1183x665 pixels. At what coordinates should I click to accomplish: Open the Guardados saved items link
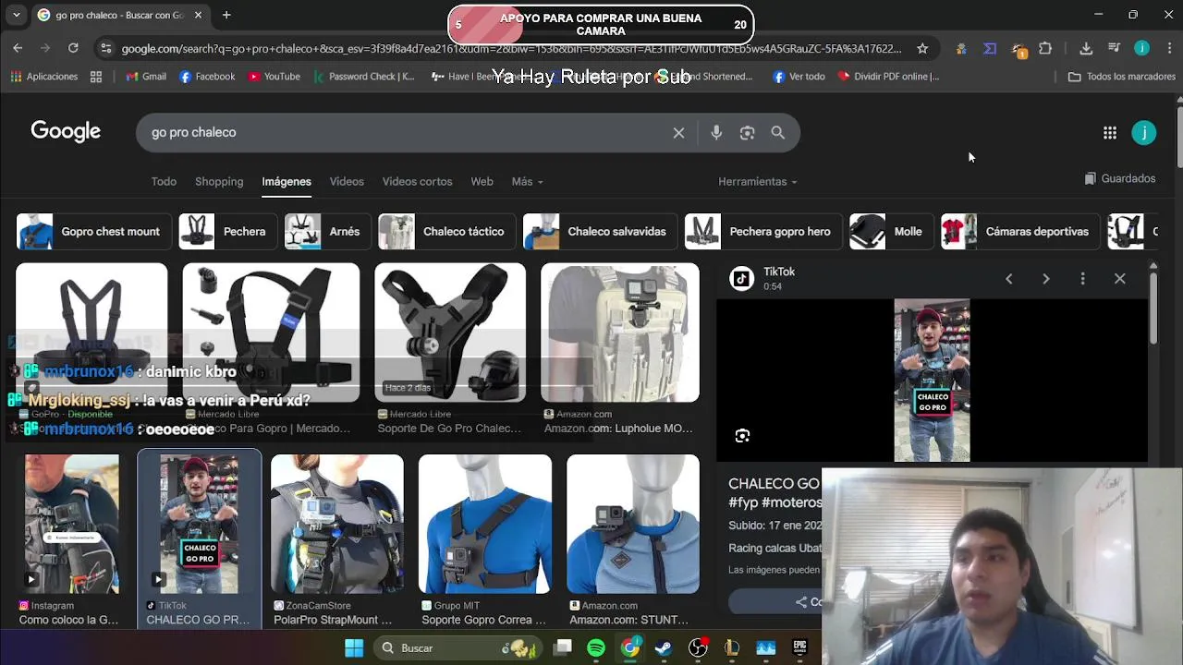pyautogui.click(x=1119, y=178)
